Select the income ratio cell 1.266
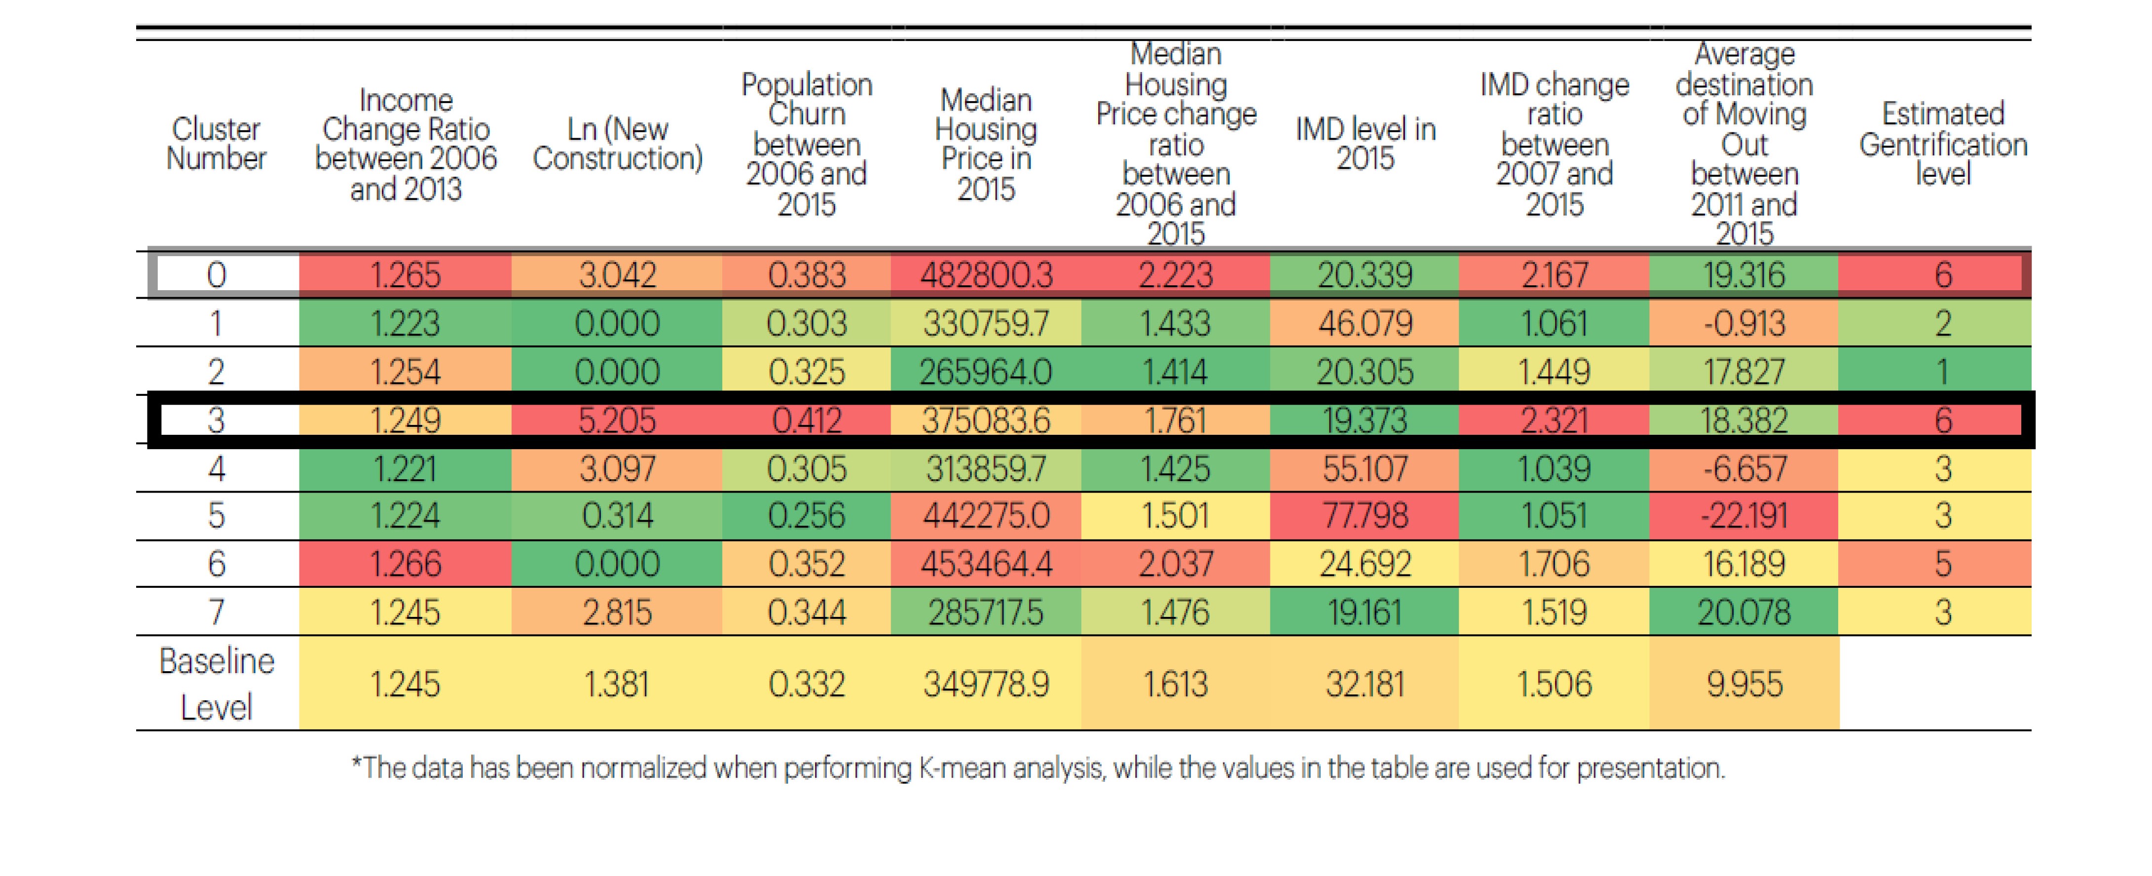2152x876 pixels. click(x=405, y=564)
